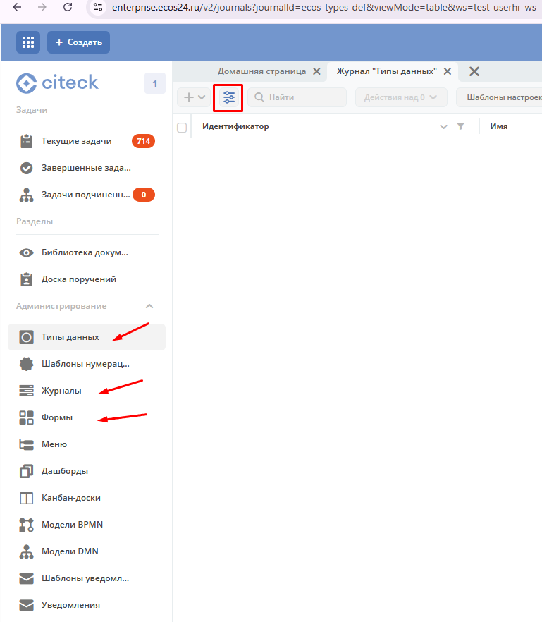This screenshot has width=542, height=622.
Task: Open Модели BPMN from the sidebar
Action: pyautogui.click(x=72, y=525)
